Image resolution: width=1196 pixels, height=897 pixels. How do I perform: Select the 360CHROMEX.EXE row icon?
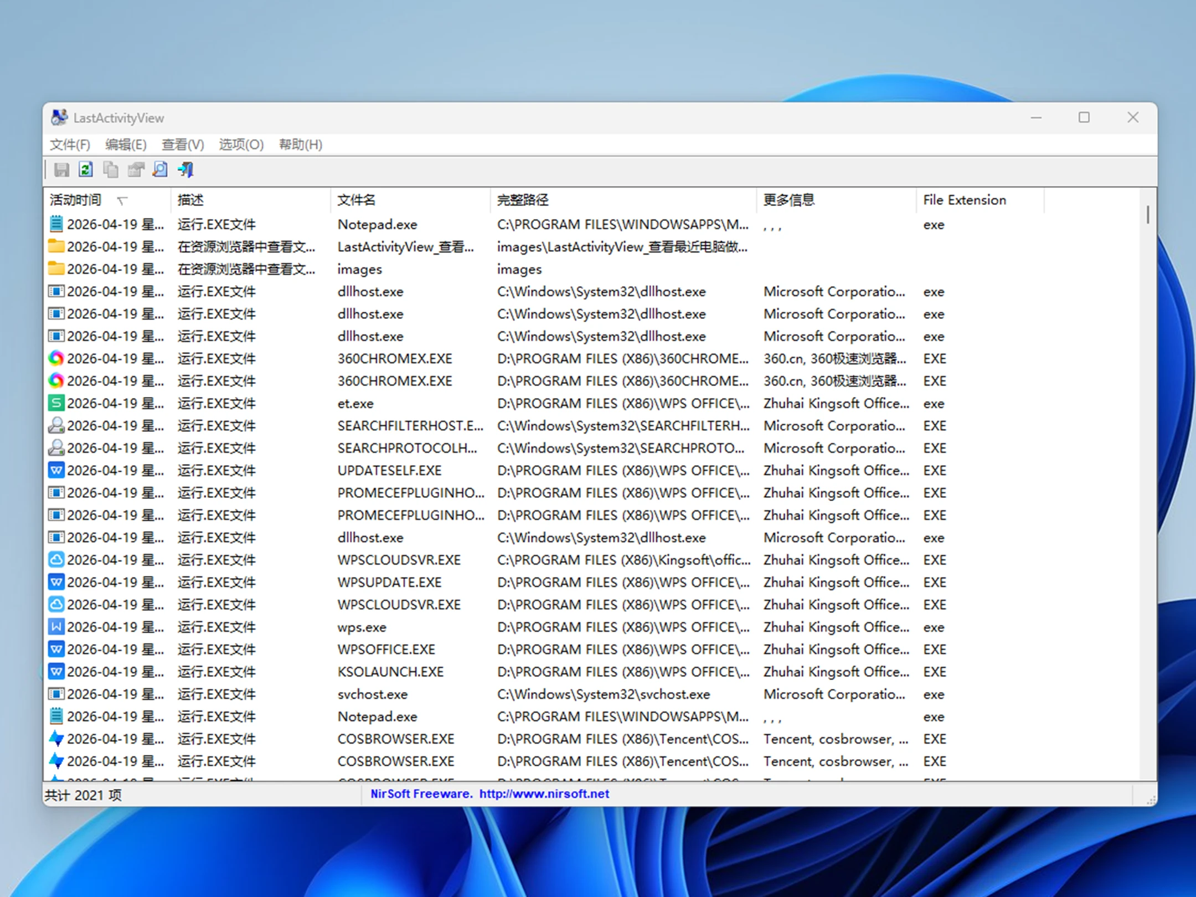click(56, 359)
